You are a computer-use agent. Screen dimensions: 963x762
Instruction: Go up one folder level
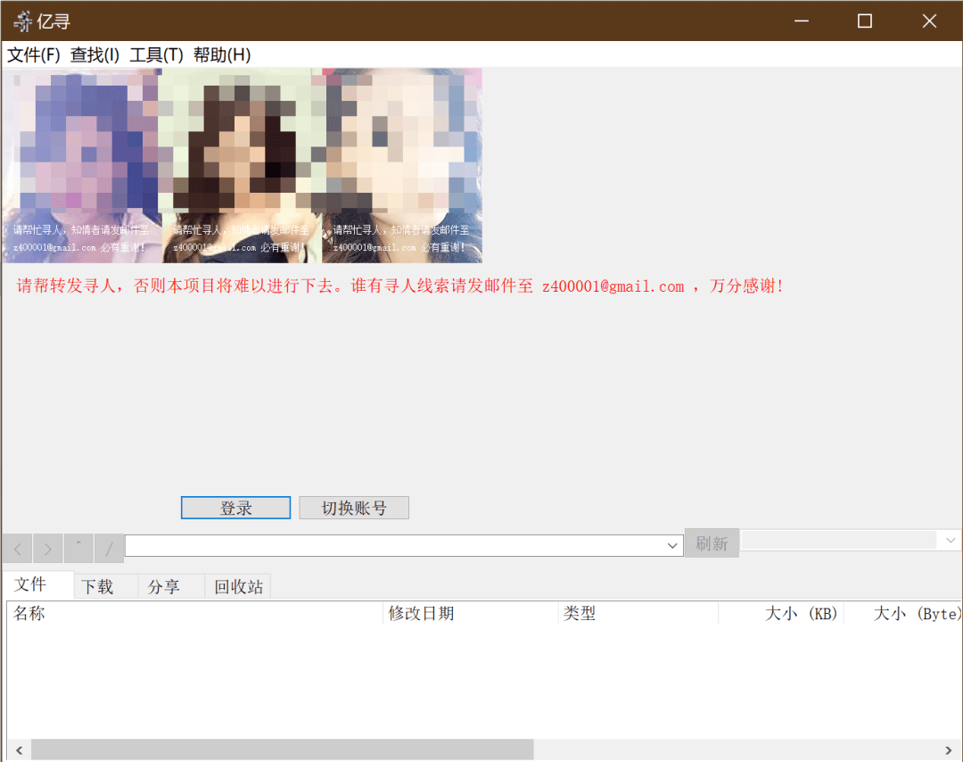tap(78, 548)
